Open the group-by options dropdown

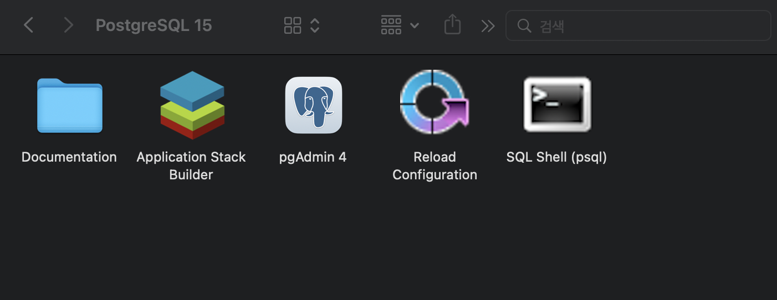point(400,25)
